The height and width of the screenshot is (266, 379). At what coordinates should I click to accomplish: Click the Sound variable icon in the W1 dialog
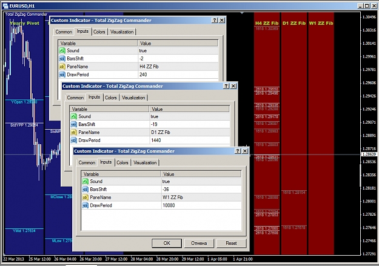pyautogui.click(x=86, y=181)
